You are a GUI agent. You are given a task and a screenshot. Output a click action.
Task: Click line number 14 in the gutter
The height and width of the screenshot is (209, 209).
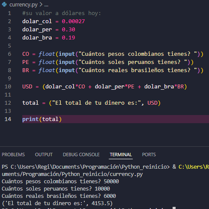click(8, 119)
